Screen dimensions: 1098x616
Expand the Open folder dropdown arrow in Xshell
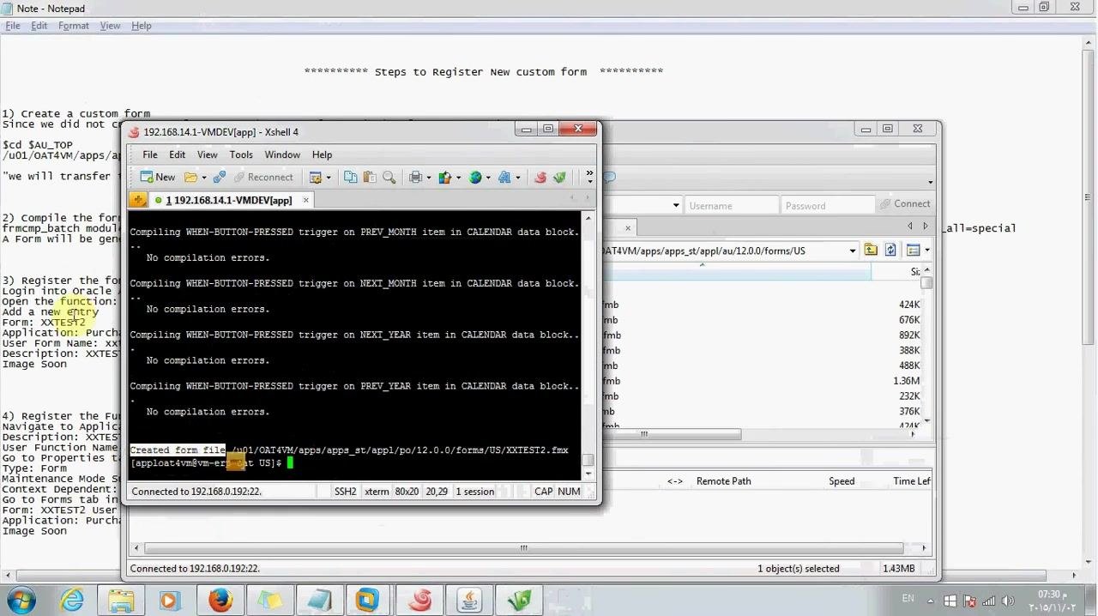(x=202, y=178)
